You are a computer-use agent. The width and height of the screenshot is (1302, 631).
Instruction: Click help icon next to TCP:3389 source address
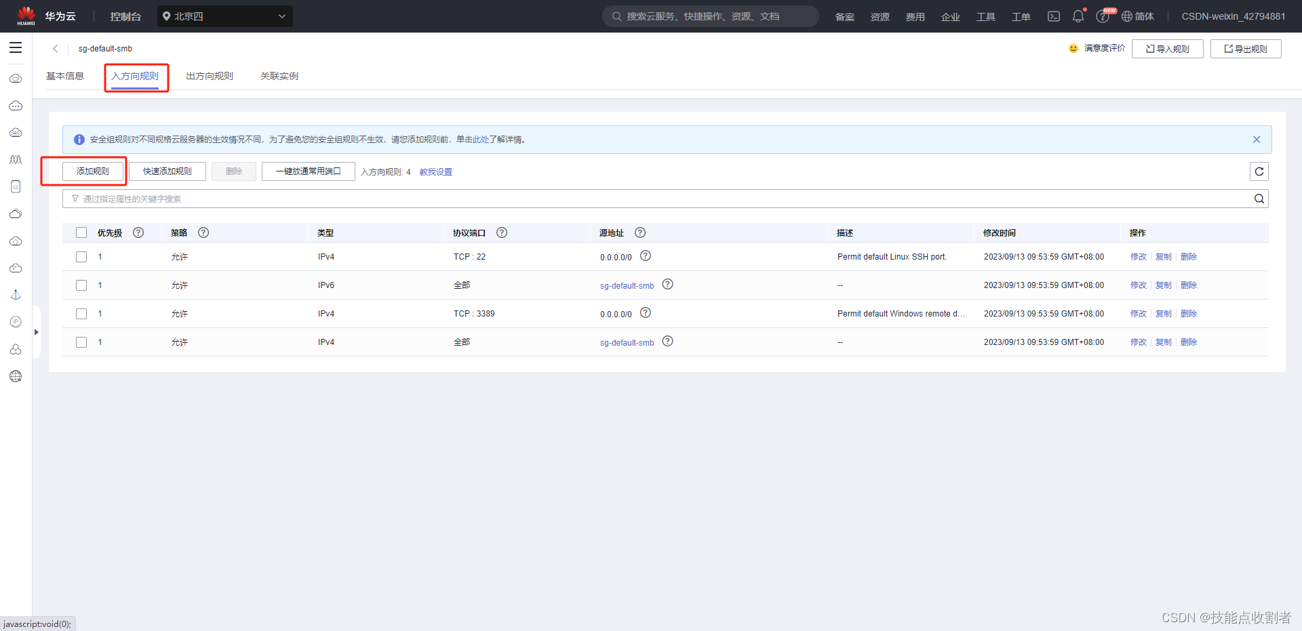point(646,312)
